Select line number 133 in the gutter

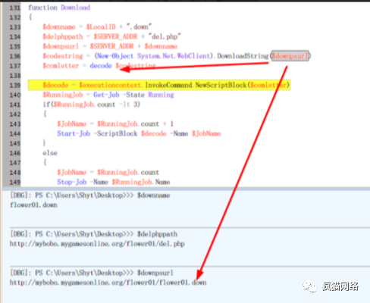click(15, 27)
